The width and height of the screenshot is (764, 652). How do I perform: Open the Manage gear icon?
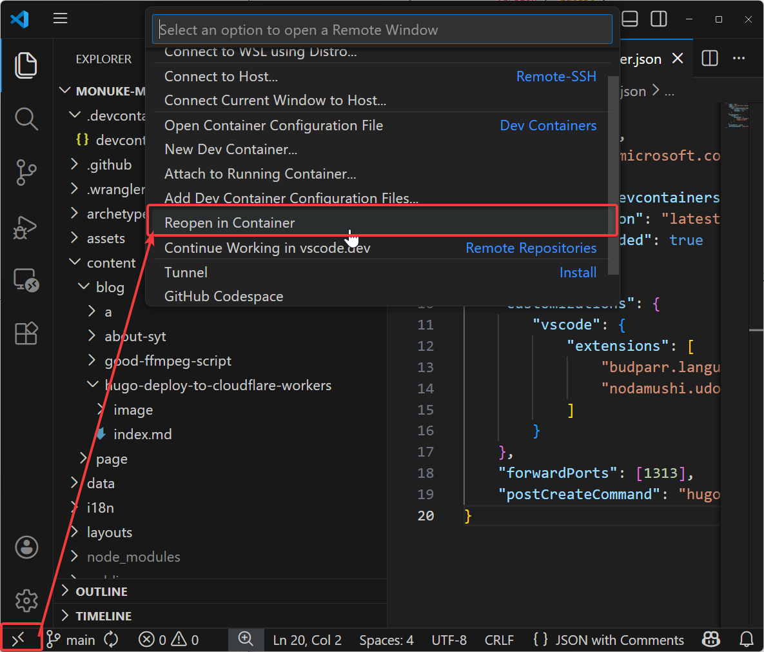click(x=26, y=600)
